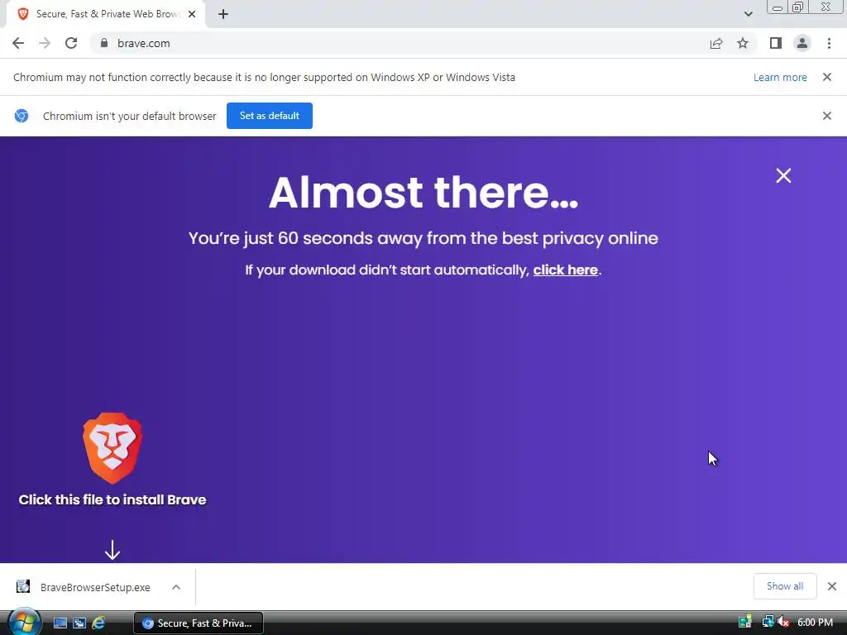Screen dimensions: 847x635
Task: Share this page via the share icon
Action: coord(716,43)
